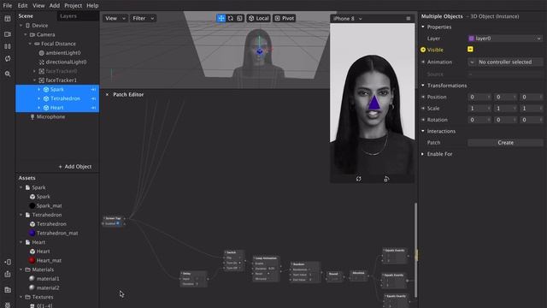Click the yellow patch dot beside Visible
This screenshot has height=308, width=547.
coord(423,50)
